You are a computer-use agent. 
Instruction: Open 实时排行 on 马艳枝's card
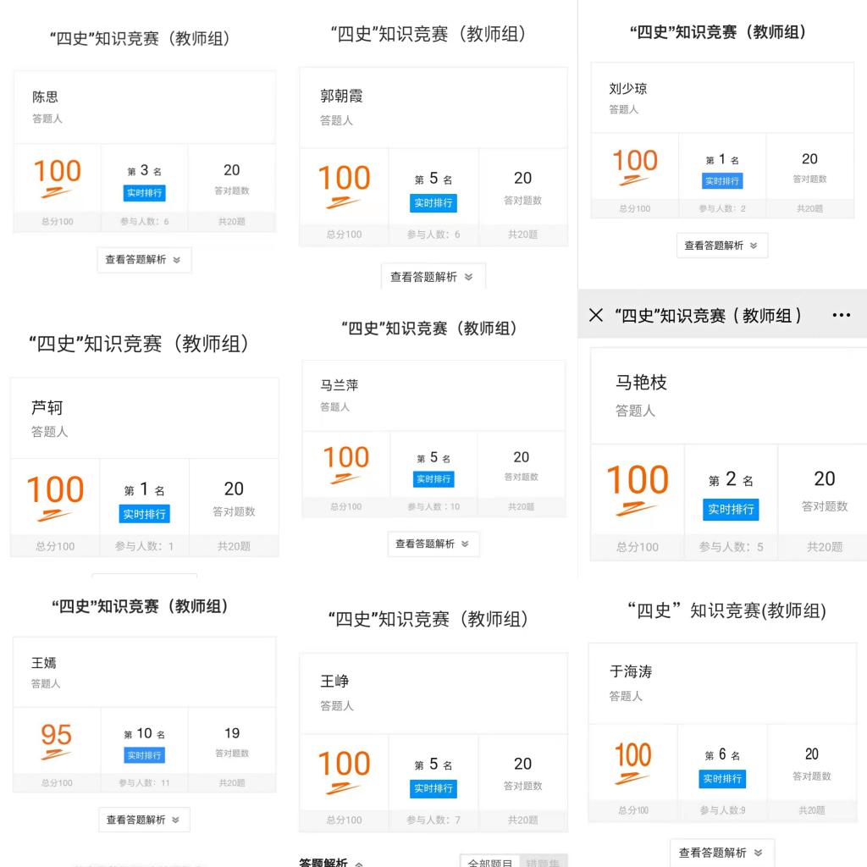(x=731, y=509)
